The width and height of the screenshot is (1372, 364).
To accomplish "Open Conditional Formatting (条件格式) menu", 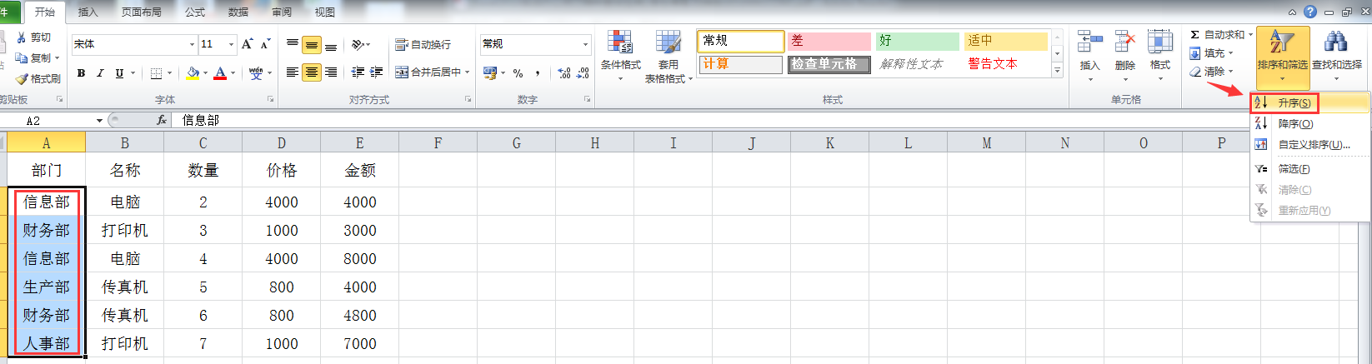I will coord(620,56).
